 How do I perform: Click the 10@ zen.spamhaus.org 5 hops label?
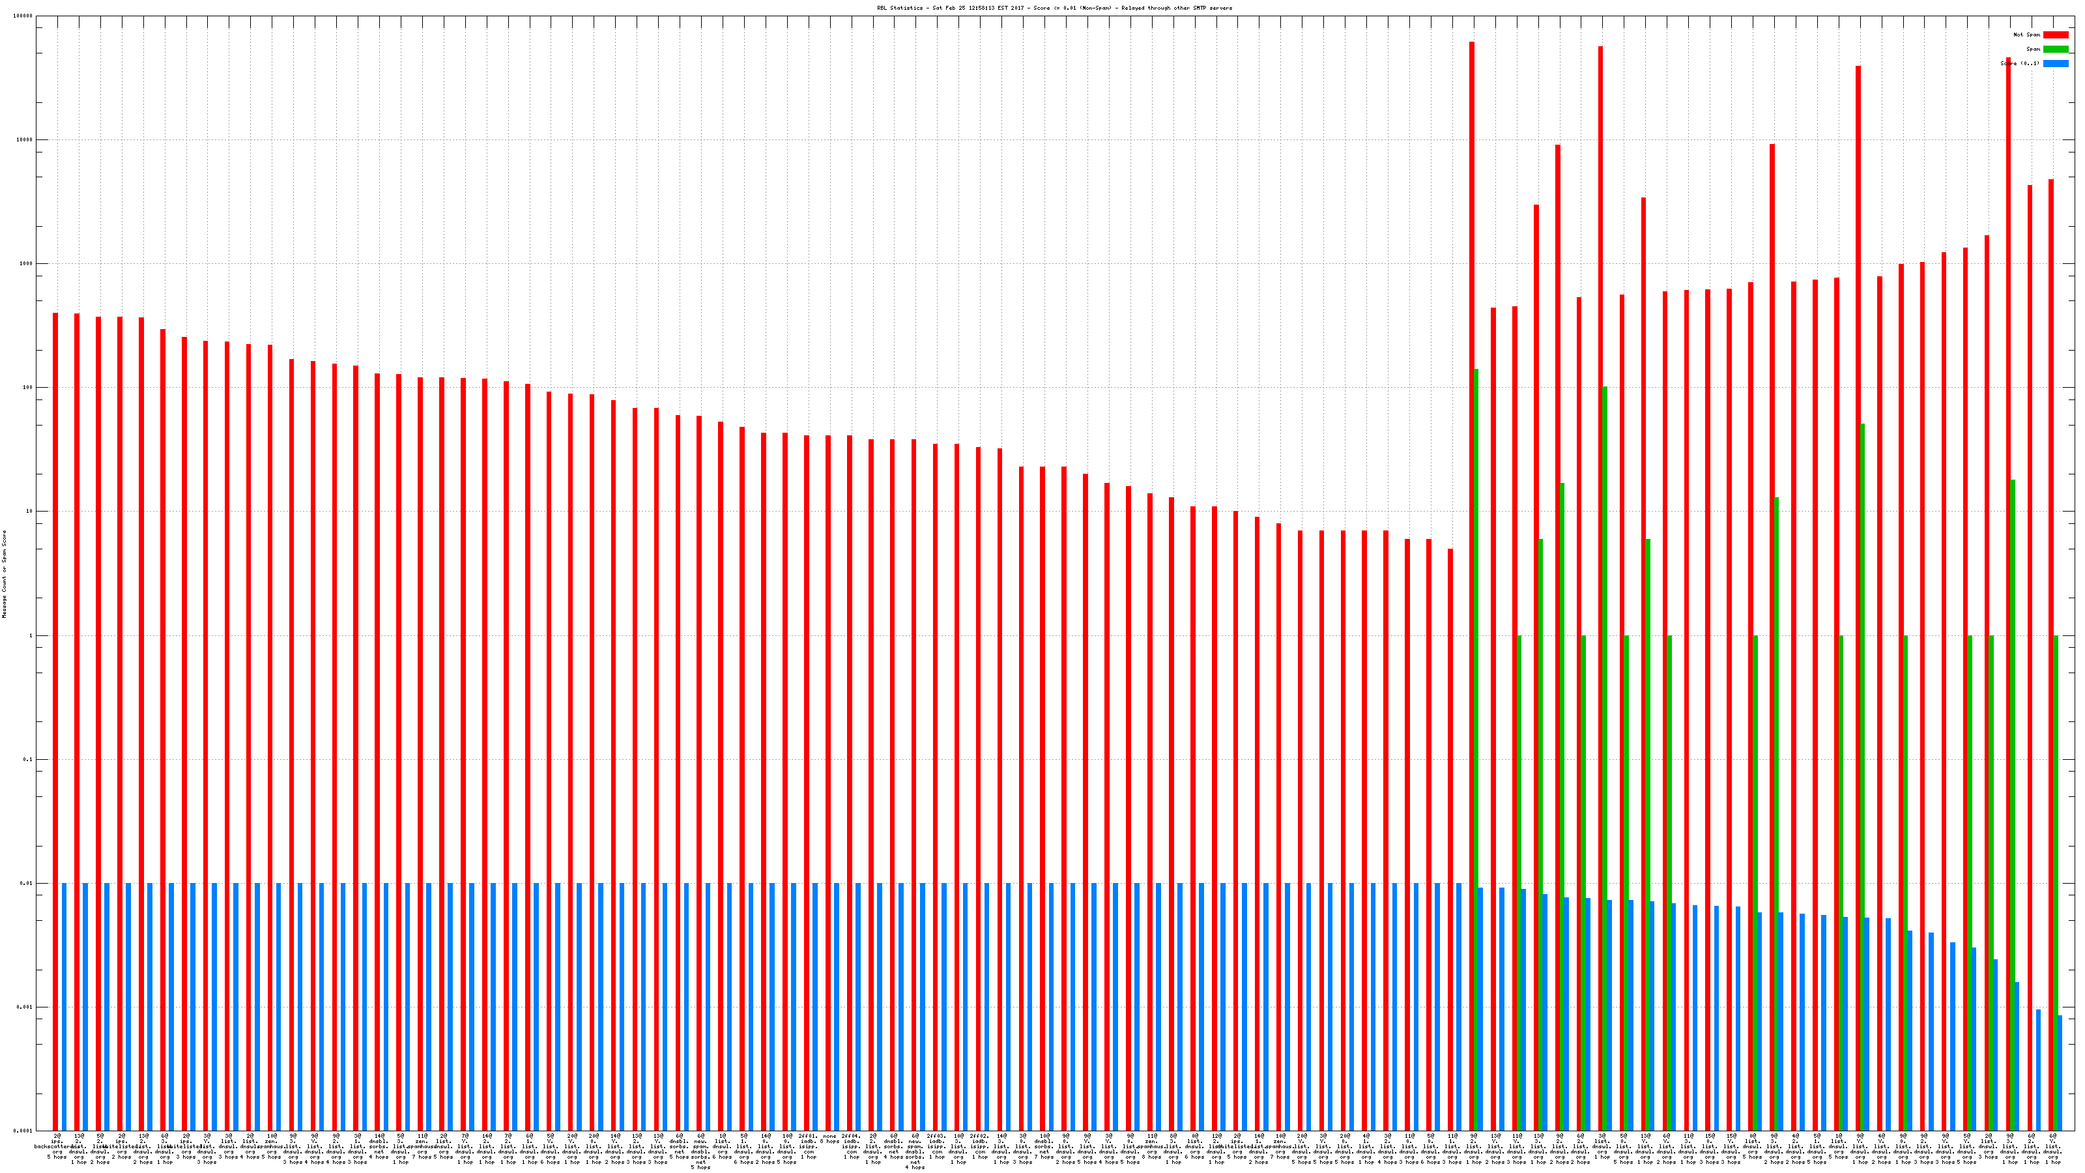271,1146
